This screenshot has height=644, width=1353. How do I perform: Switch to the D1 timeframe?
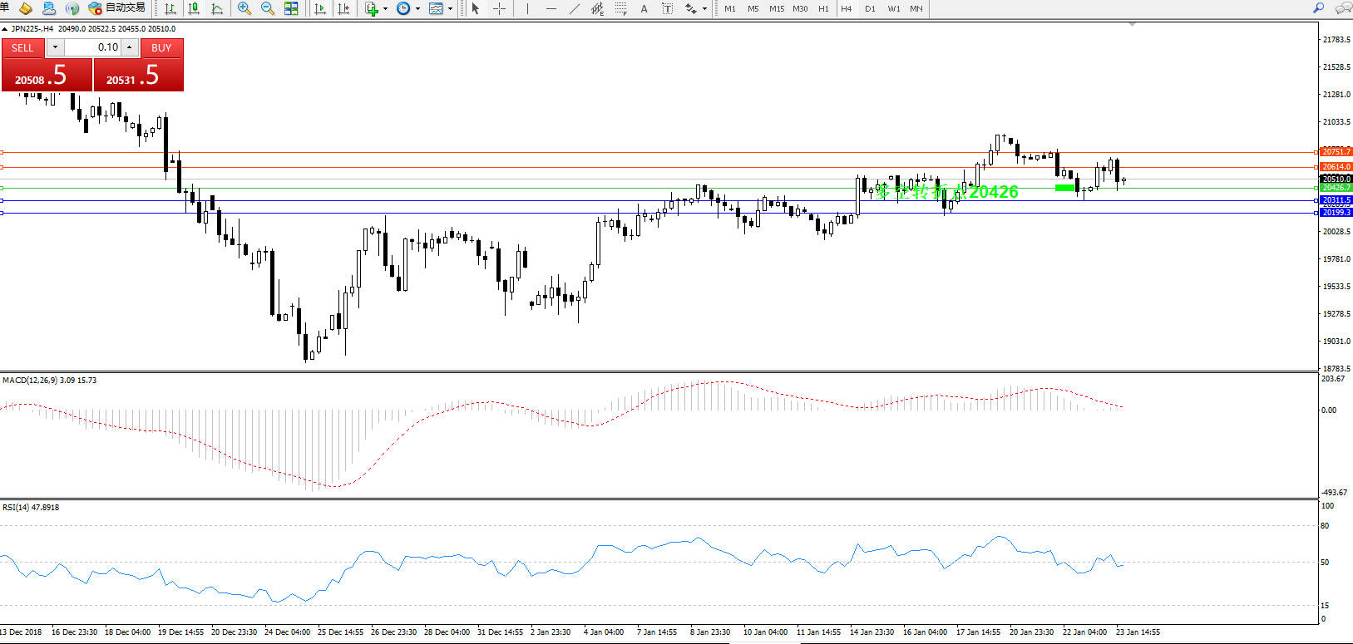pyautogui.click(x=870, y=8)
